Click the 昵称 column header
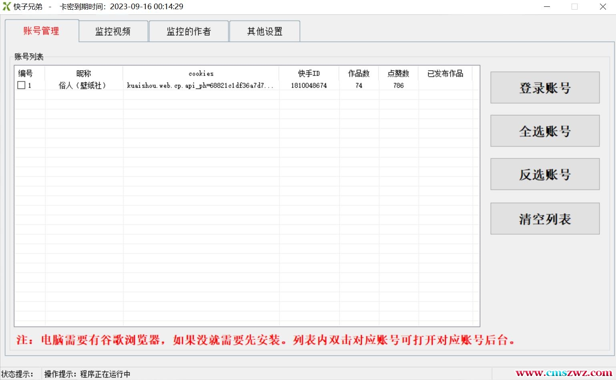 pos(84,73)
